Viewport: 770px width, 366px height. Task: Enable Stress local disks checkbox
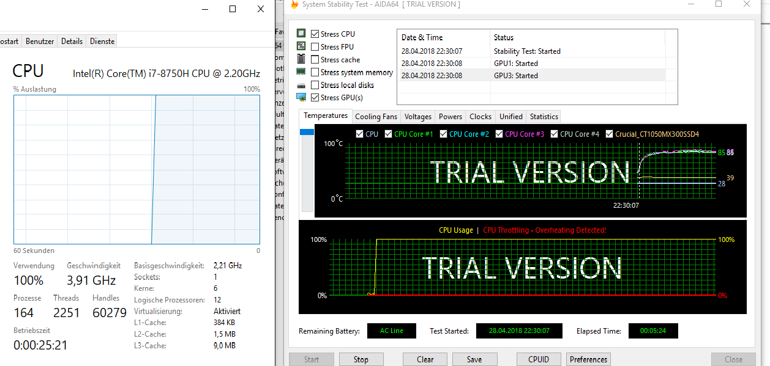click(315, 86)
